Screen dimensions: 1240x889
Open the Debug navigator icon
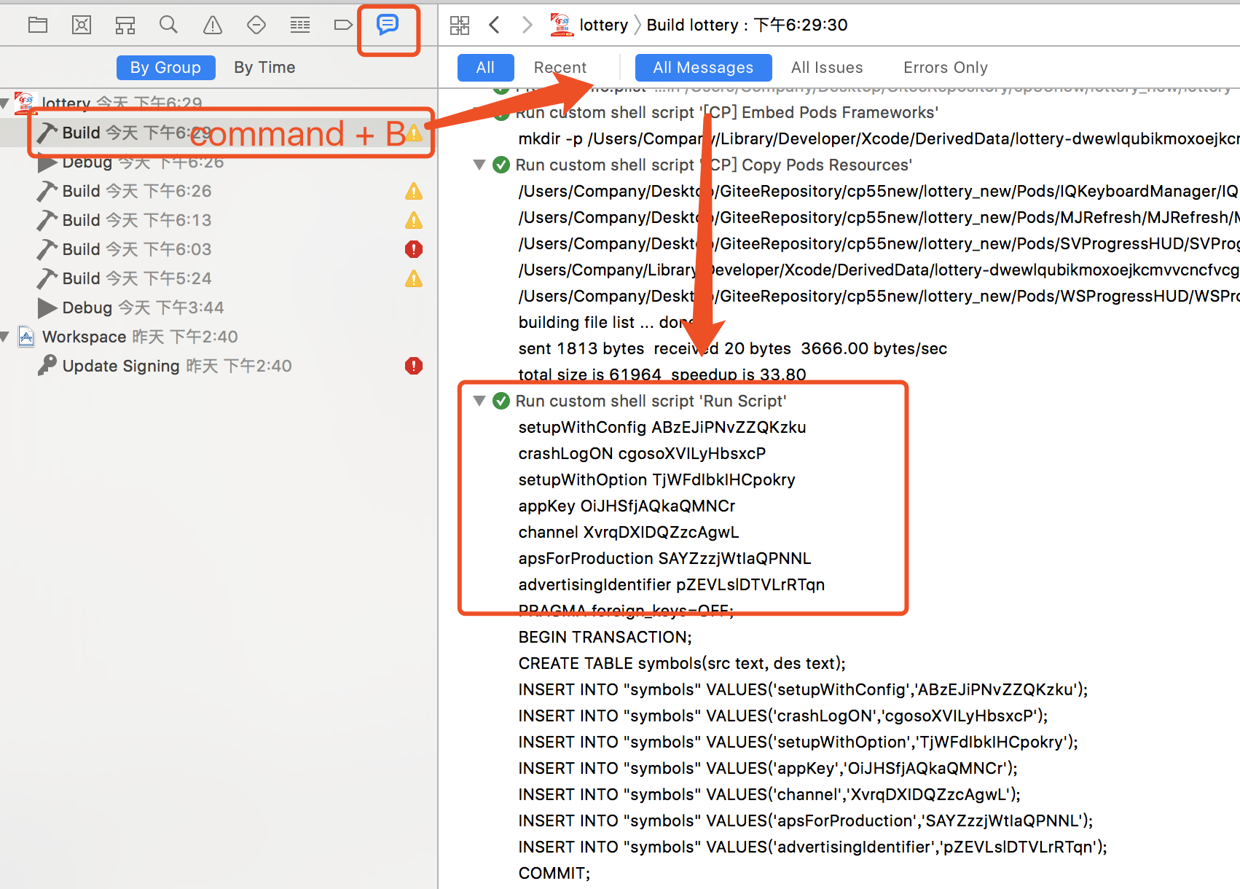300,26
